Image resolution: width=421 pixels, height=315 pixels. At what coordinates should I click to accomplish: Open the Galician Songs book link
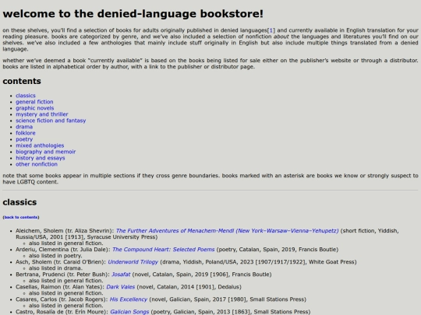tap(129, 312)
